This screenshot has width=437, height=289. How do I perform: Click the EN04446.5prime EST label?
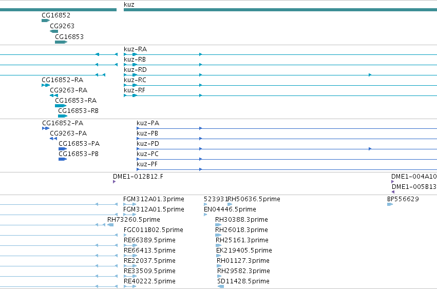tap(230, 209)
